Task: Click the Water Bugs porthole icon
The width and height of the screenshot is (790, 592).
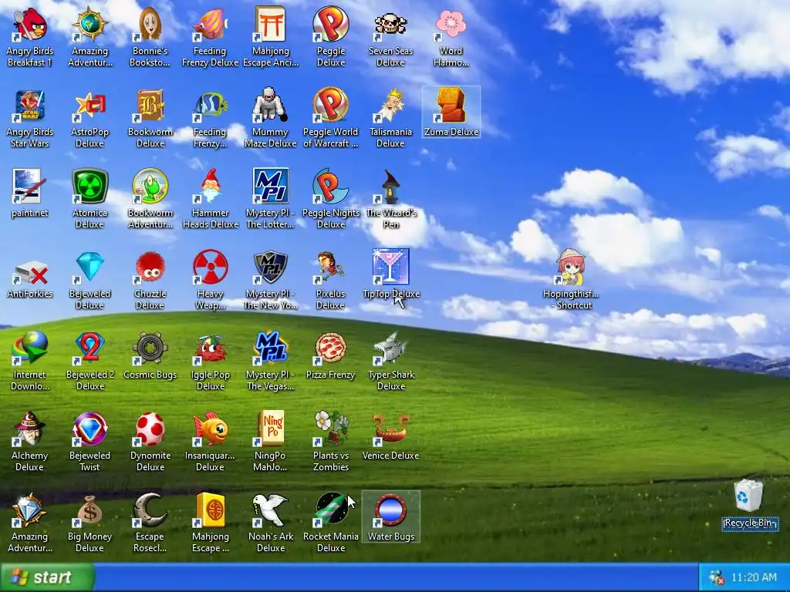Action: (390, 510)
